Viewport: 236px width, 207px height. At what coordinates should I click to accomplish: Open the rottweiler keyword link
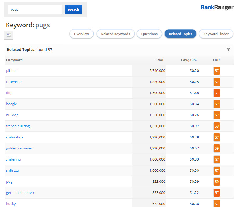tap(14, 82)
